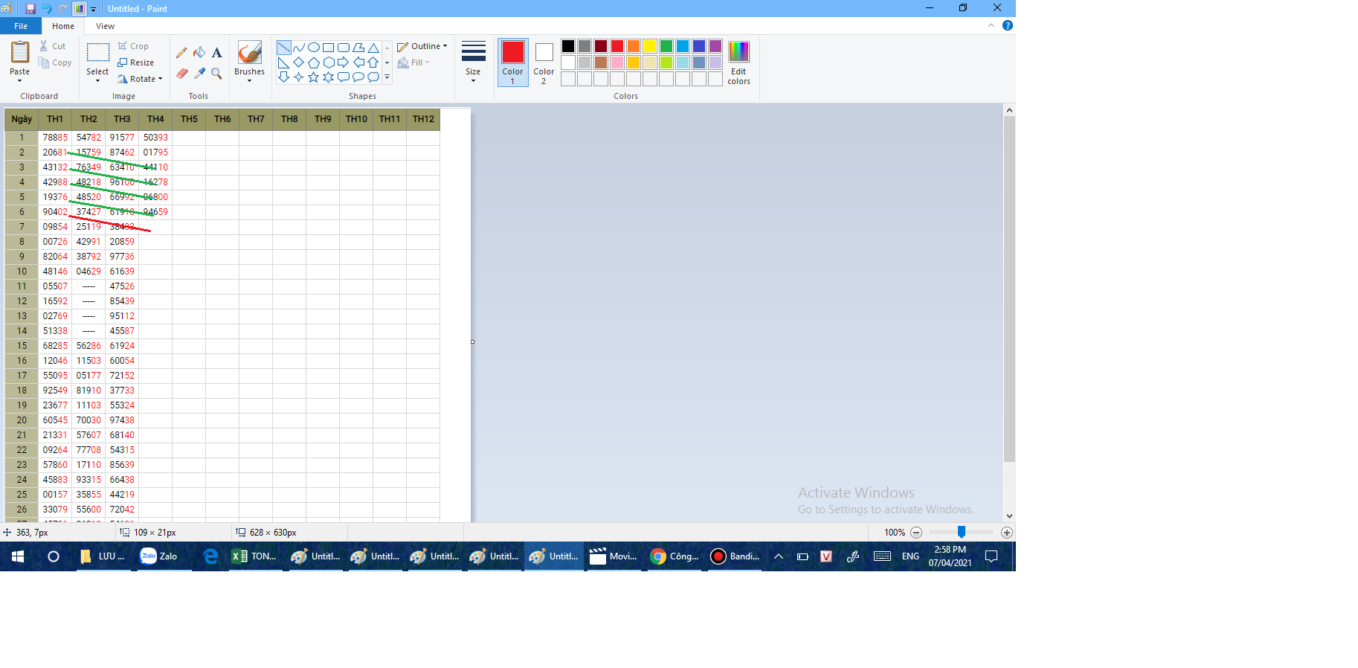The height and width of the screenshot is (668, 1358).
Task: Click the Resize button
Action: tap(136, 62)
